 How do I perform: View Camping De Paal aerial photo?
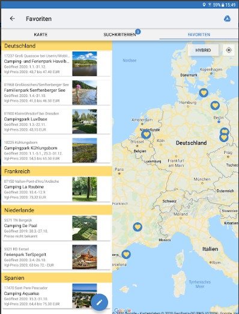pyautogui.click(x=85, y=228)
